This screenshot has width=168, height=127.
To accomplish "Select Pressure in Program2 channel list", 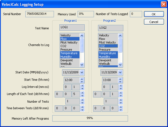I will click(108, 50).
